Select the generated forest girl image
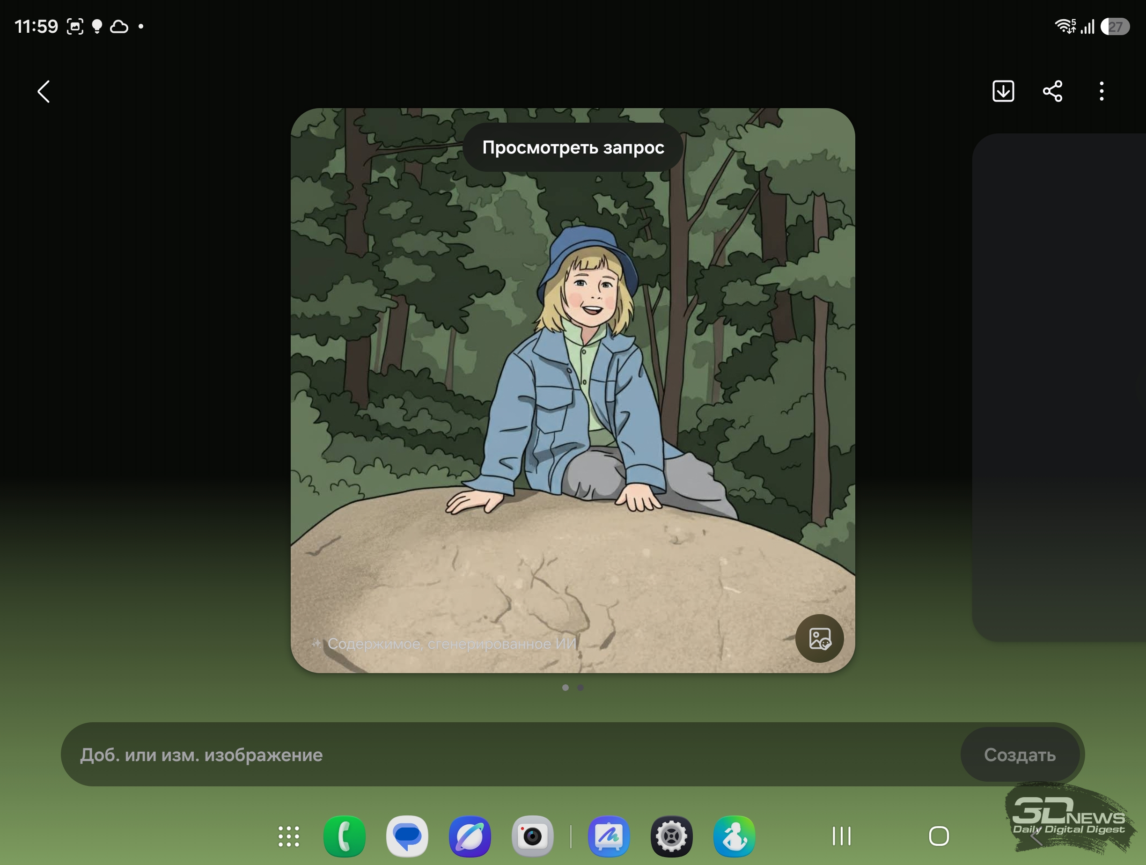The width and height of the screenshot is (1146, 865). click(573, 390)
